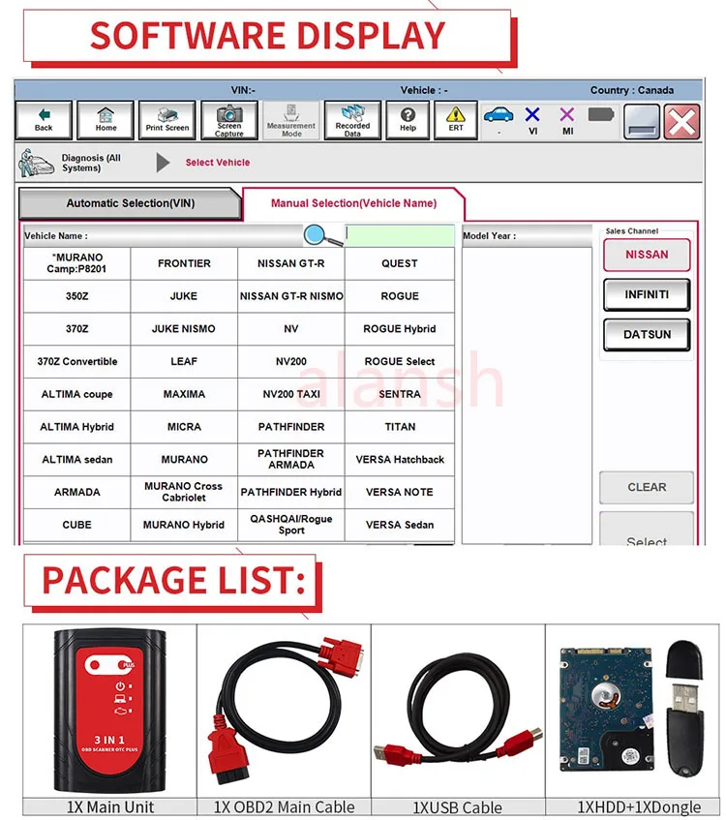Click the vehicle name search field
Image resolution: width=726 pixels, height=820 pixels.
coord(400,236)
